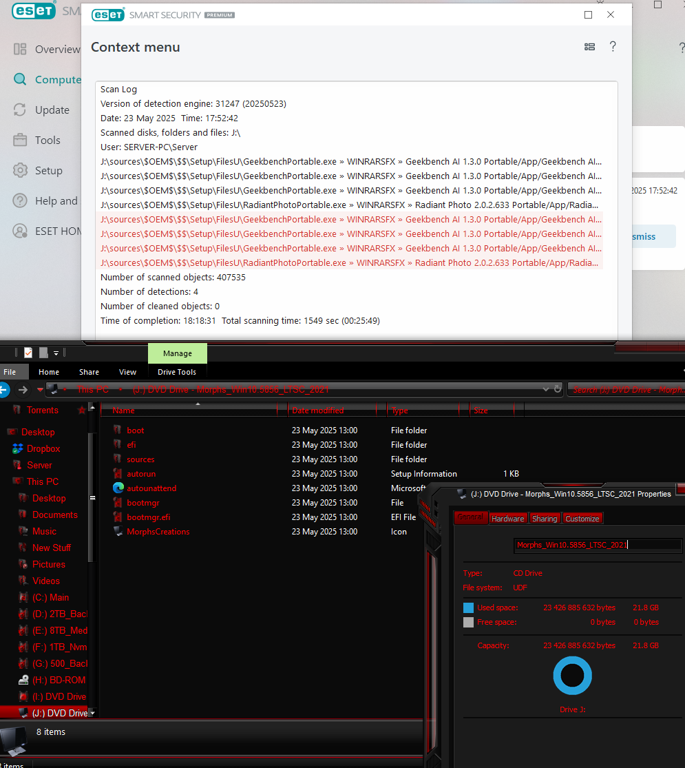Click the ESET logo in the scan log dialog

pos(108,14)
